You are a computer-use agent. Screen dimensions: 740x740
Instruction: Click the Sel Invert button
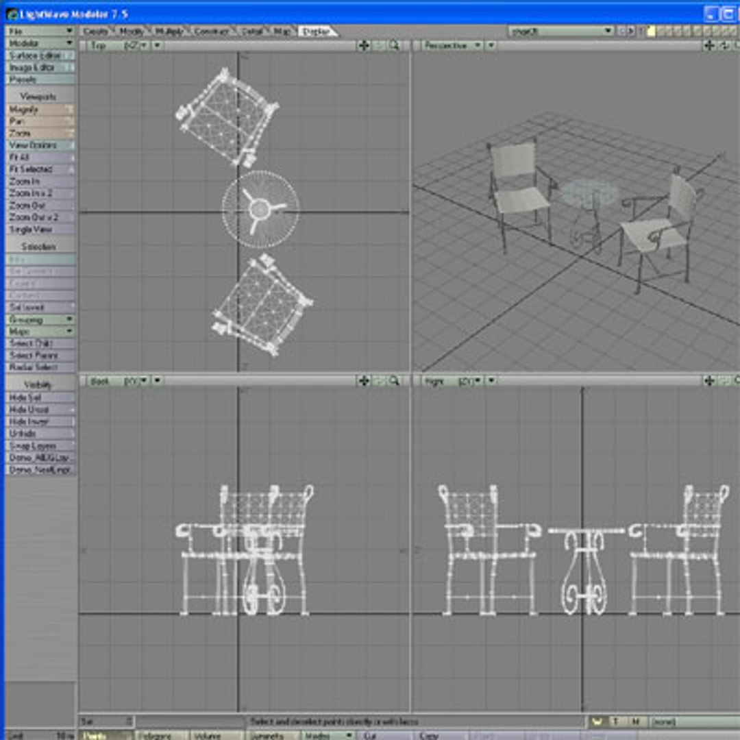[40, 307]
